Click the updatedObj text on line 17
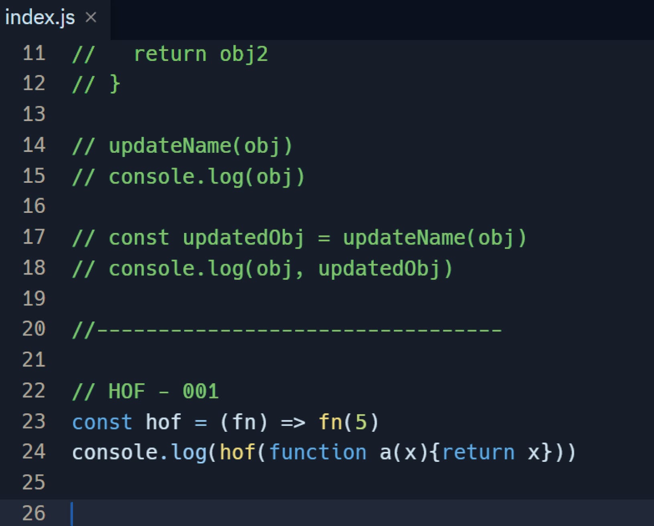 point(245,237)
